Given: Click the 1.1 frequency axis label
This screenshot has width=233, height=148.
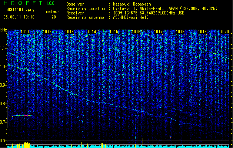Looking at the screenshot, I should tap(3, 48).
